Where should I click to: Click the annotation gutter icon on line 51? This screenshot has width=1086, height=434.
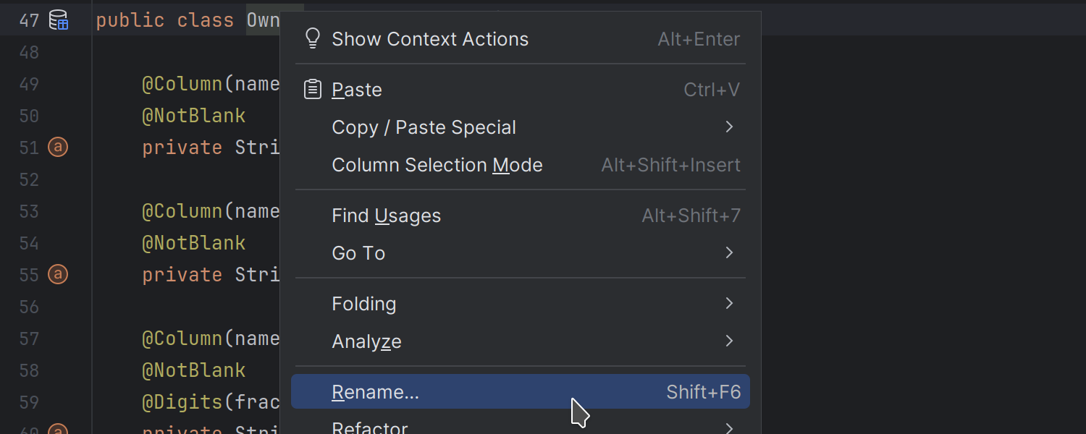click(58, 147)
